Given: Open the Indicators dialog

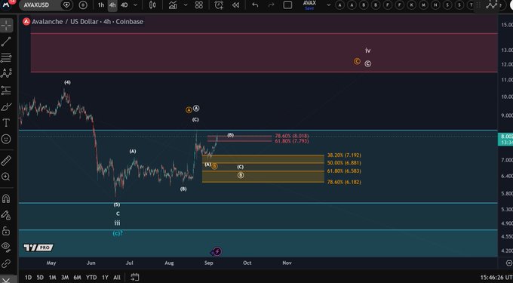Looking at the screenshot, I should [173, 5].
